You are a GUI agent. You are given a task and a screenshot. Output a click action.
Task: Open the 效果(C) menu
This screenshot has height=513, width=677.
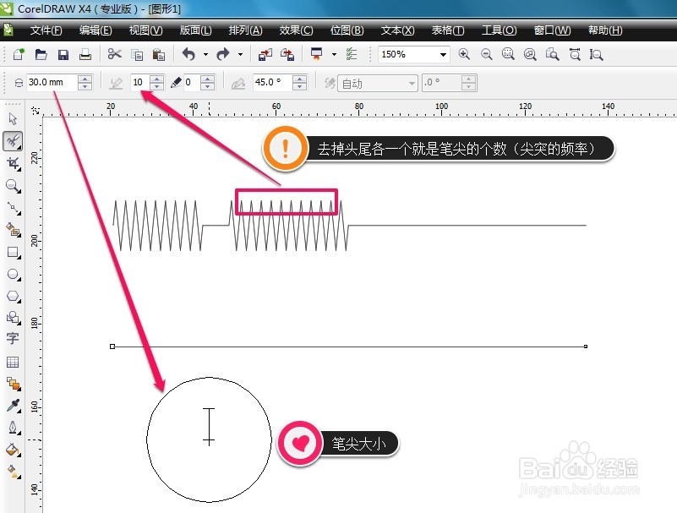[x=296, y=30]
